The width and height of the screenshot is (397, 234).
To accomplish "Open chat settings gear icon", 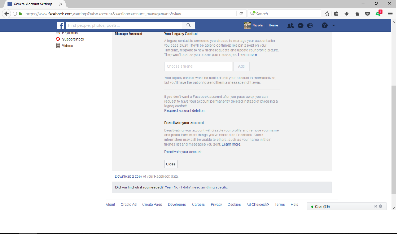I will (381, 206).
